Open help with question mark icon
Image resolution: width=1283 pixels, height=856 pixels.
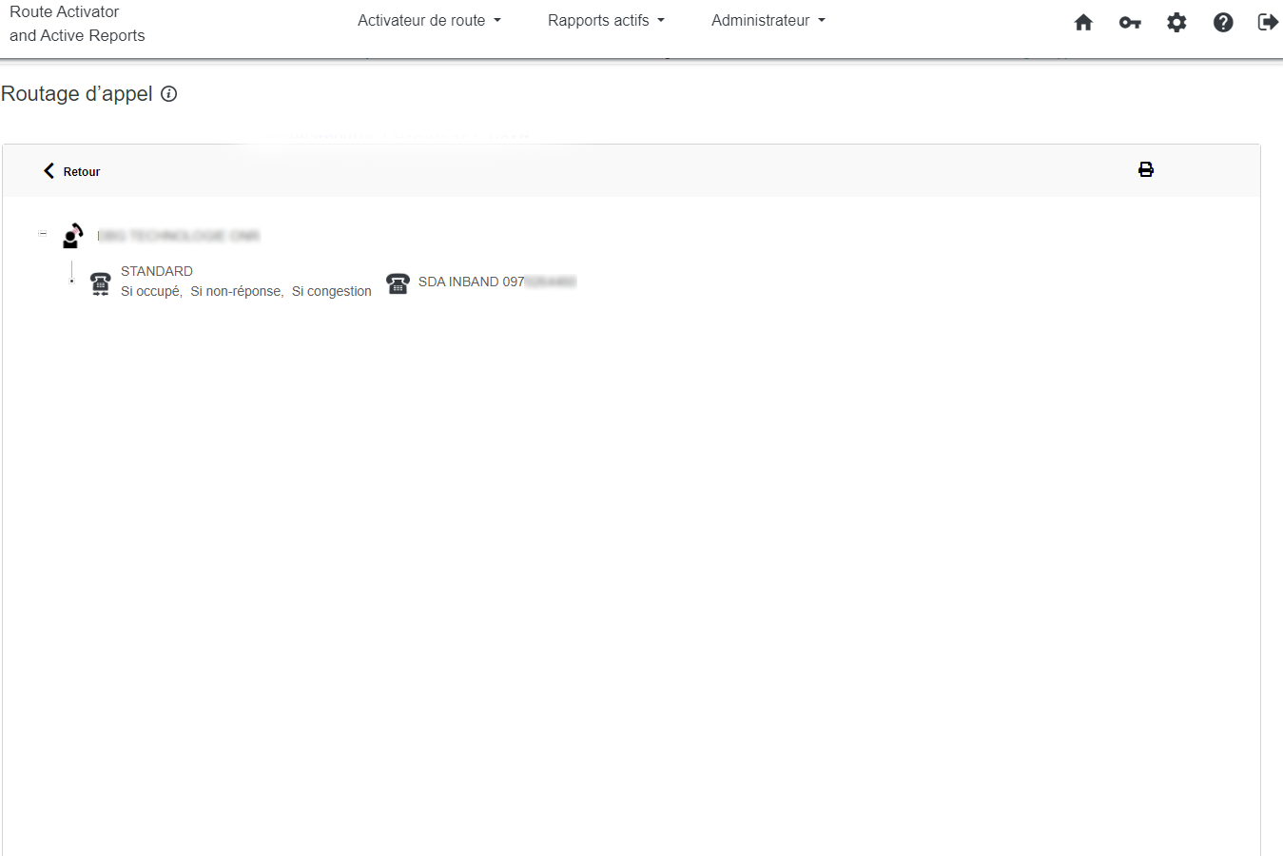click(x=1223, y=23)
